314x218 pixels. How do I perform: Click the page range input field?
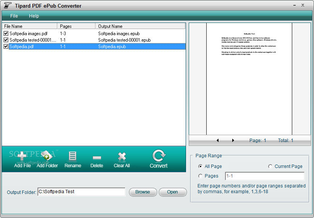[x=265, y=176]
